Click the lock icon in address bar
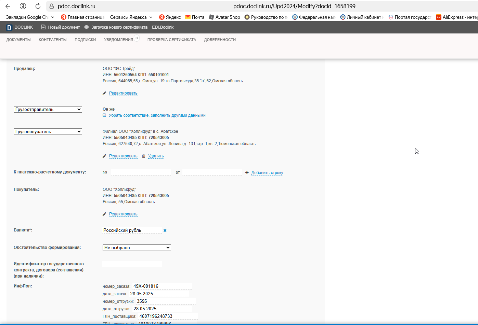The height and width of the screenshot is (325, 478). point(52,6)
